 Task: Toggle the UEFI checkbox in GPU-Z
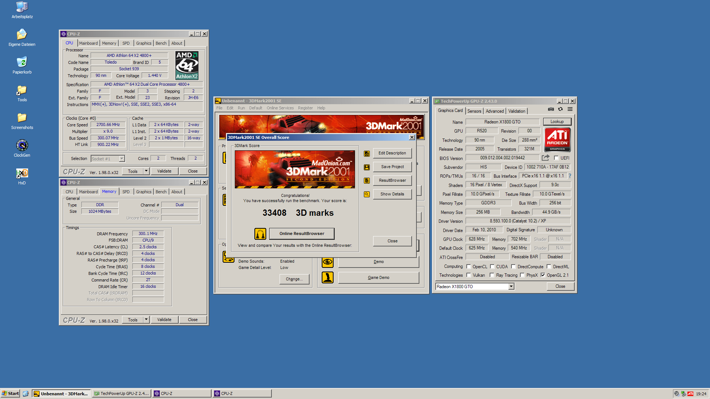click(556, 158)
